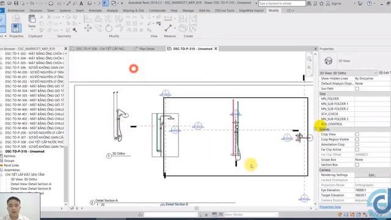This screenshot has height=220, width=391.
Task: Select the Move tool icon
Action: pyautogui.click(x=88, y=28)
